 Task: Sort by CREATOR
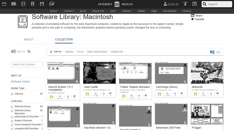tap(116, 52)
